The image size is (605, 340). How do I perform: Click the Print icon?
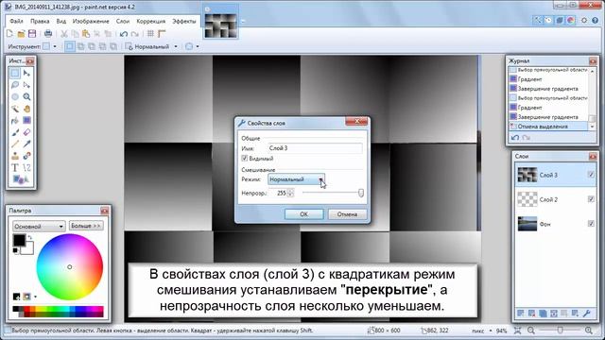tap(48, 34)
